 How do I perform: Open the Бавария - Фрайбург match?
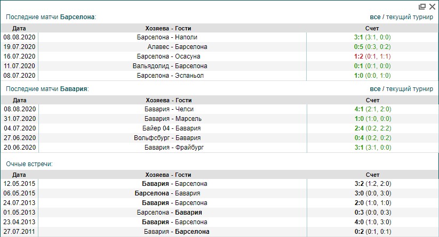click(x=173, y=148)
